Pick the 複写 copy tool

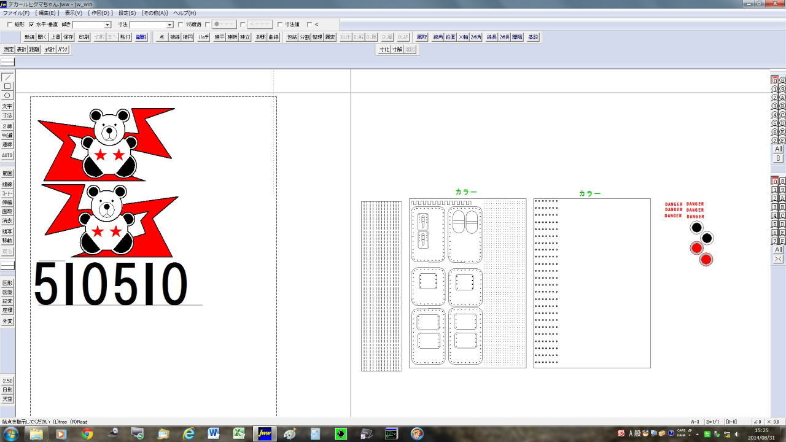click(x=7, y=231)
